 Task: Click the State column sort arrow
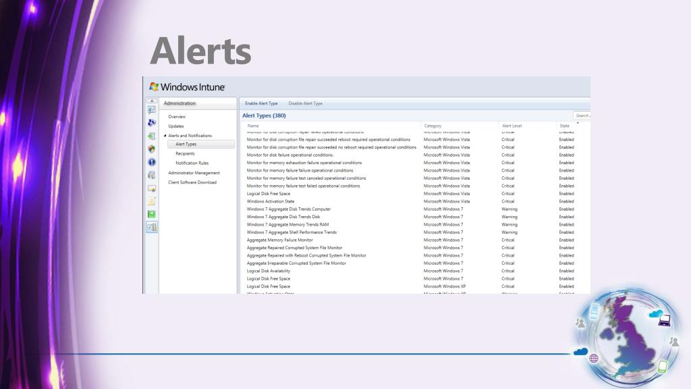click(578, 123)
